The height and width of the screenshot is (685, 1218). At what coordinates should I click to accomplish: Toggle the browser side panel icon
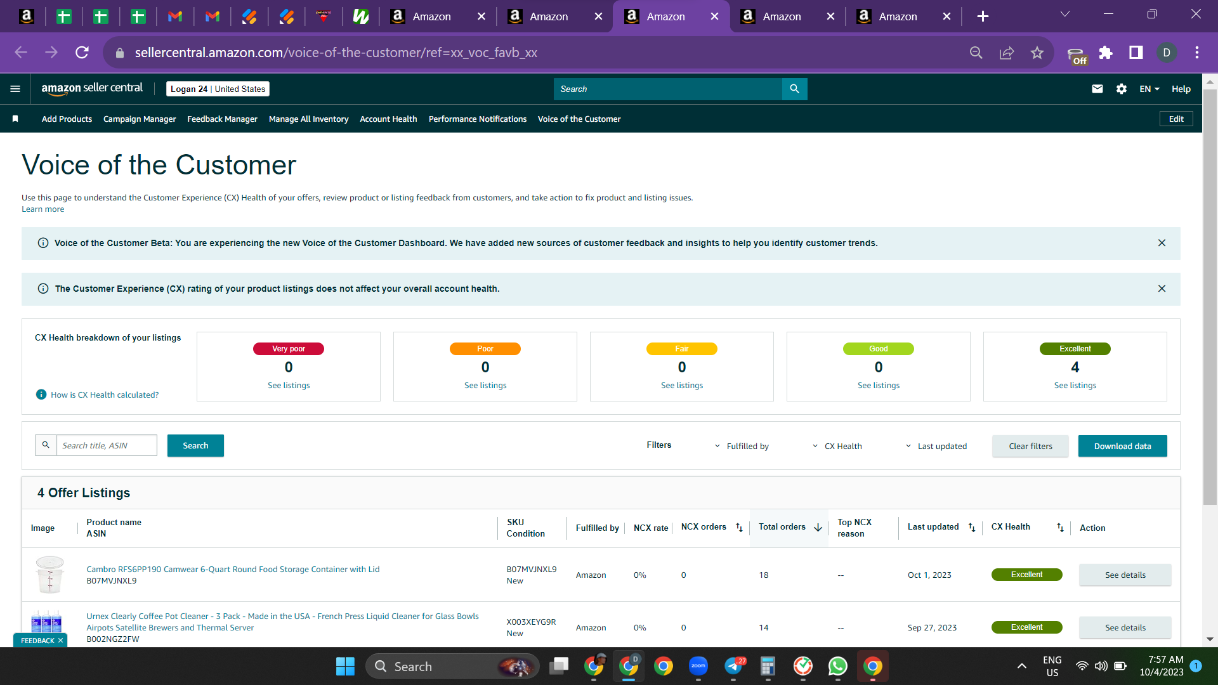click(1136, 53)
